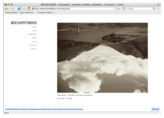The height and width of the screenshot is (118, 164).
Task: Click the partly visible icon right of the search box
Action: coord(158,8)
